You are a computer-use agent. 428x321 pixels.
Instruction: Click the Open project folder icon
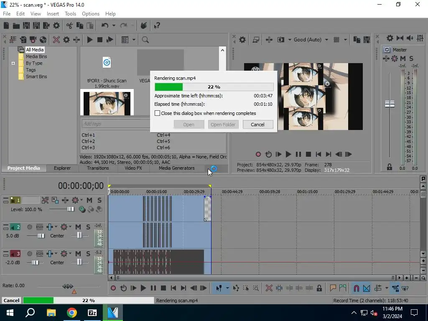tap(16, 25)
